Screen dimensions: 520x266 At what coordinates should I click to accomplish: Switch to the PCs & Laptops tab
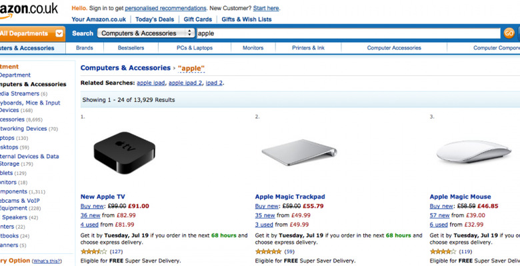(x=195, y=48)
